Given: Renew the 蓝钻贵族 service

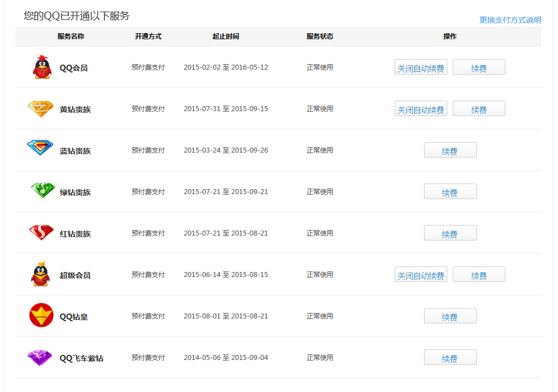Looking at the screenshot, I should pos(450,150).
